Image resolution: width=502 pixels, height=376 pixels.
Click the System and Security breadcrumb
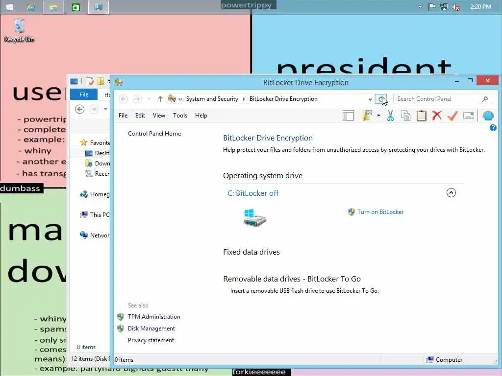(x=212, y=99)
